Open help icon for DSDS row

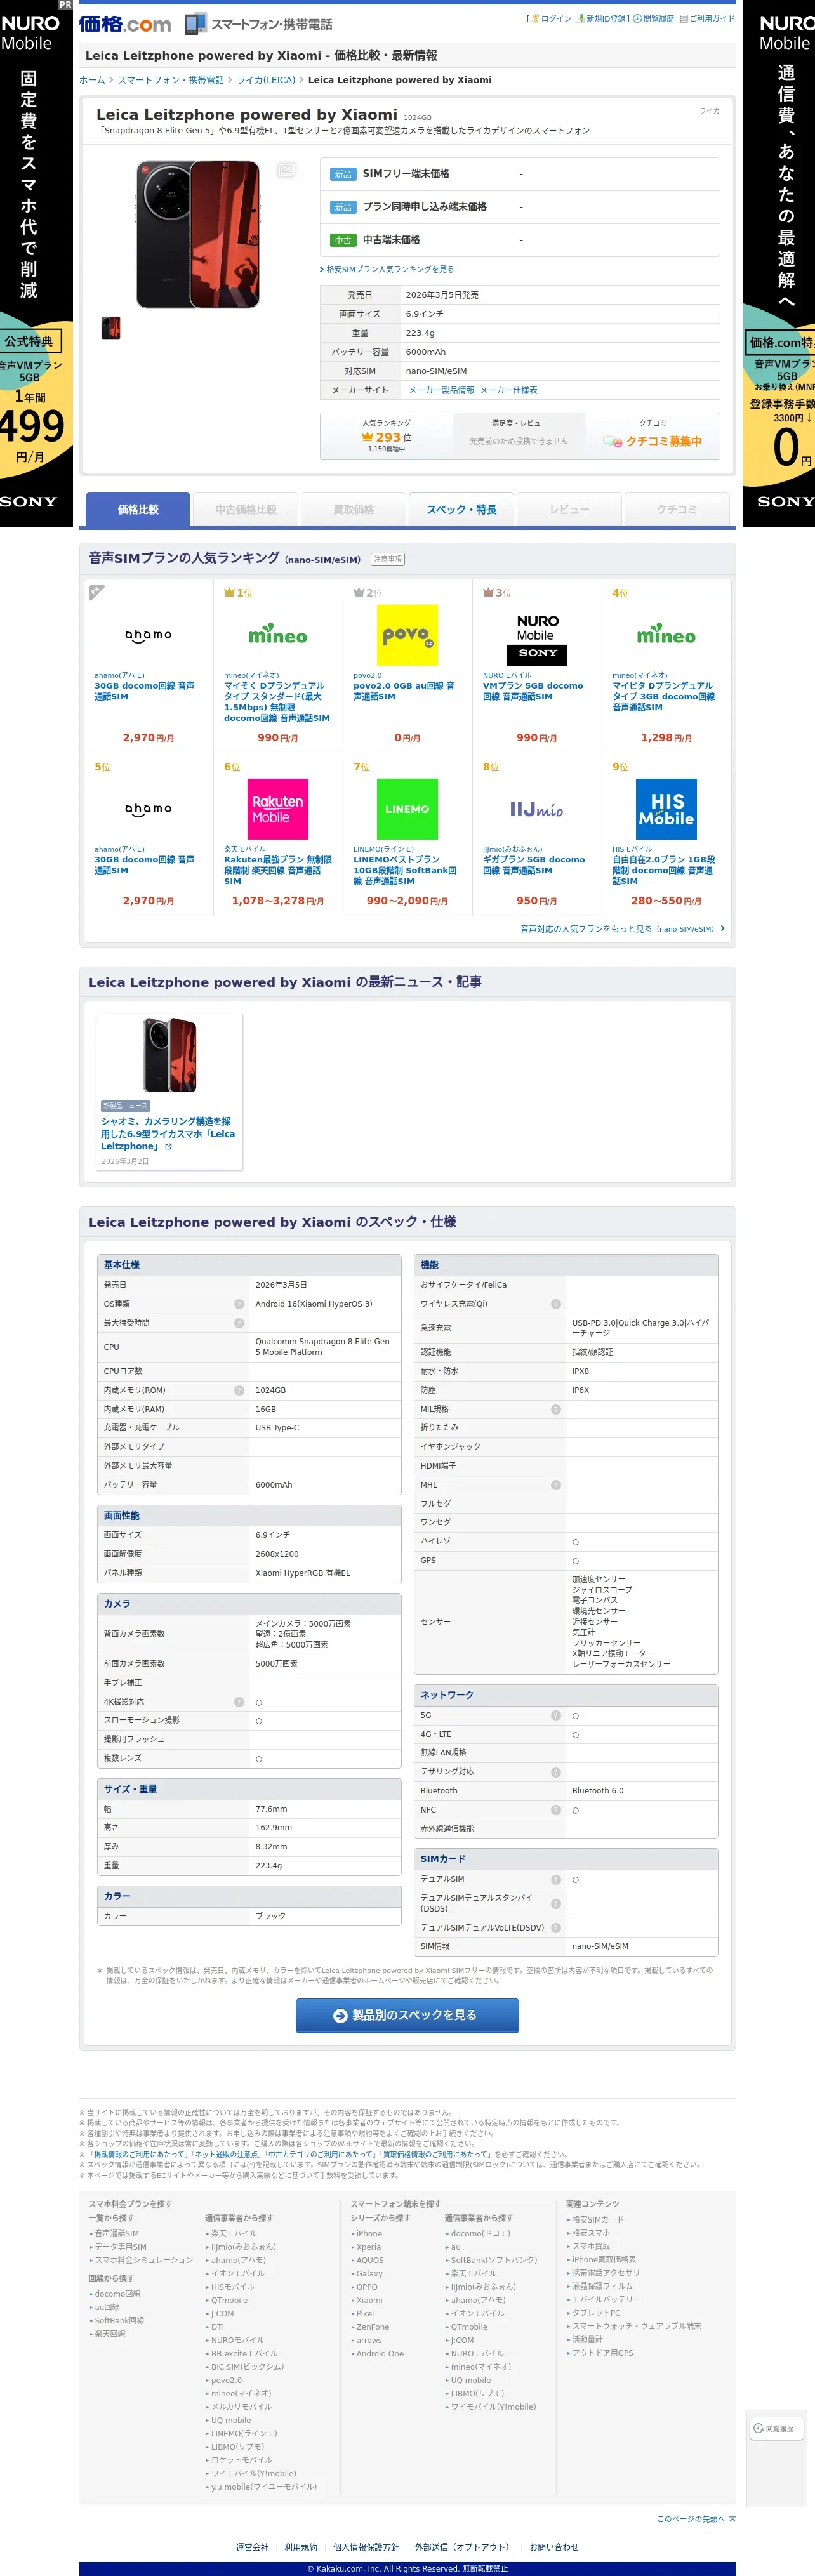(556, 1903)
